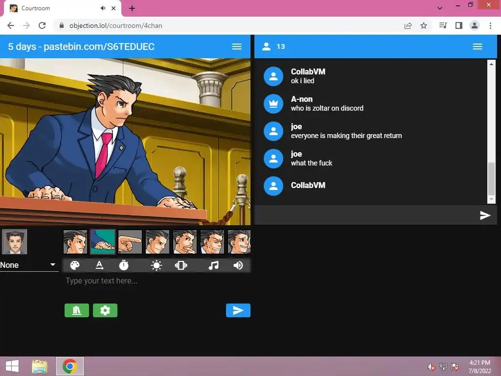Select the pointing finger pose thumbnail
This screenshot has height=376, width=501.
(130, 242)
